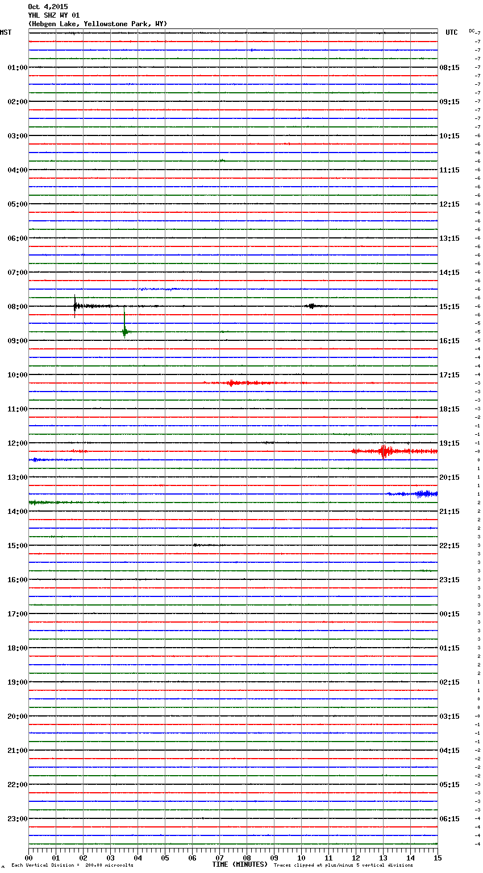The width and height of the screenshot is (483, 873).
Task: Click the UTC time label "08:15"
Action: 449,68
